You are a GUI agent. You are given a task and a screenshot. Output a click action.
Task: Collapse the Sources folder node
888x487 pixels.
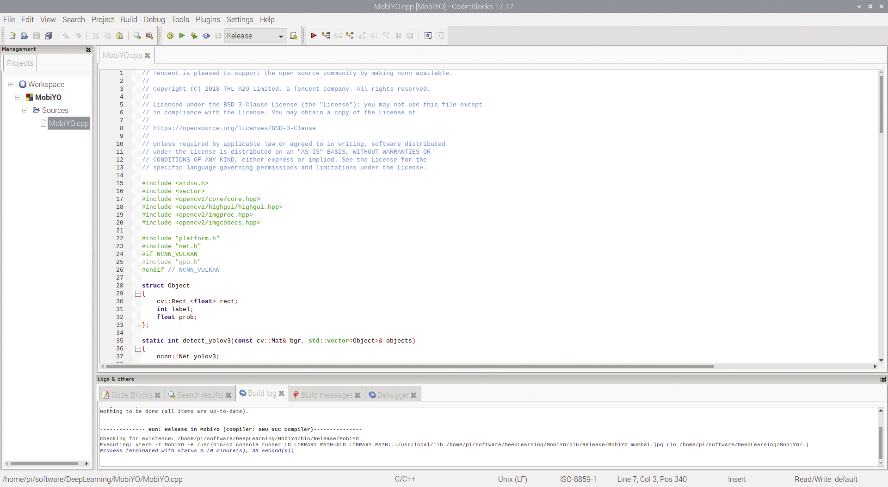pos(25,110)
